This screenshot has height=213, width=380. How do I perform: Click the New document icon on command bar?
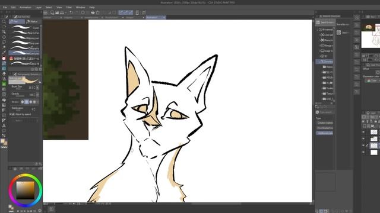point(52,12)
